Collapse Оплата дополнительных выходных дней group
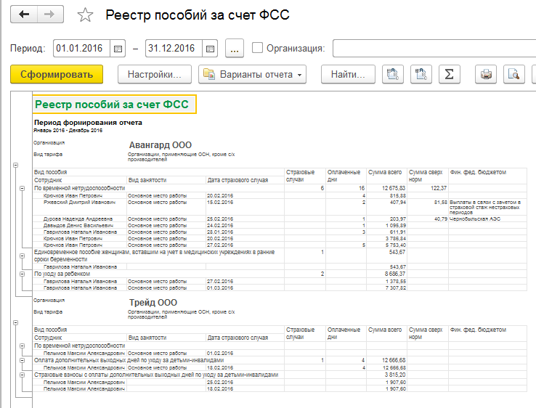This screenshot has height=408, width=536. 23,360
